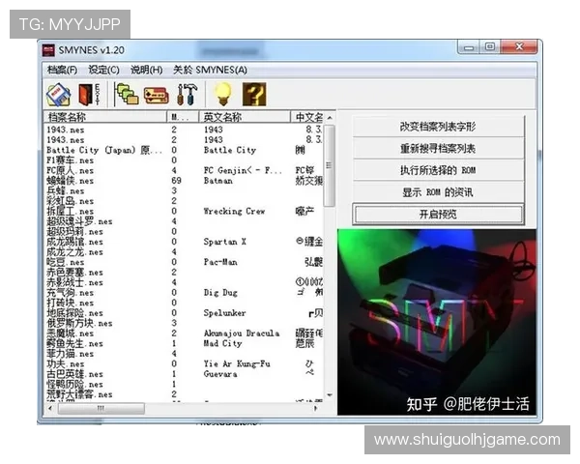580x464 pixels.
Task: Click the SMYNES title bar app icon
Action: pyautogui.click(x=48, y=50)
